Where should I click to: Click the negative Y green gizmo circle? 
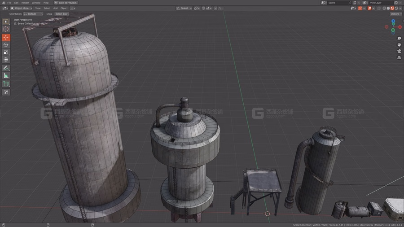click(x=393, y=31)
